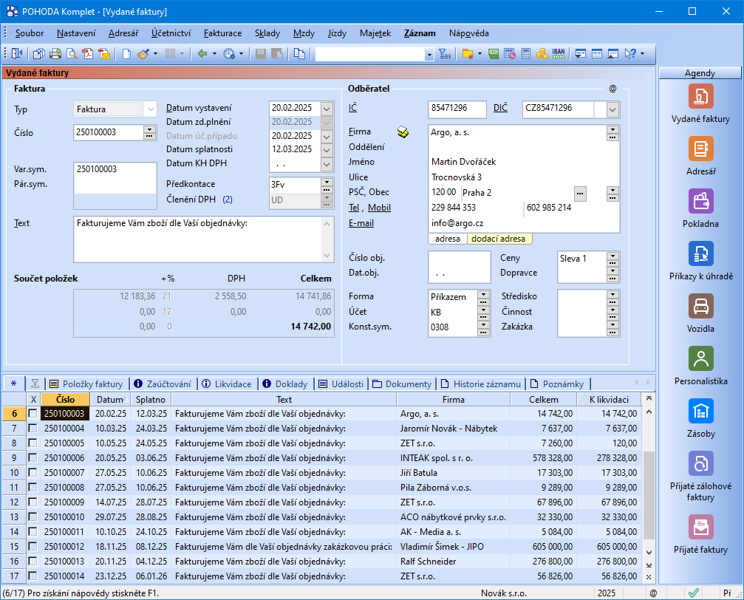The height and width of the screenshot is (600, 744).
Task: Open Pokladna agenda icon
Action: [701, 201]
